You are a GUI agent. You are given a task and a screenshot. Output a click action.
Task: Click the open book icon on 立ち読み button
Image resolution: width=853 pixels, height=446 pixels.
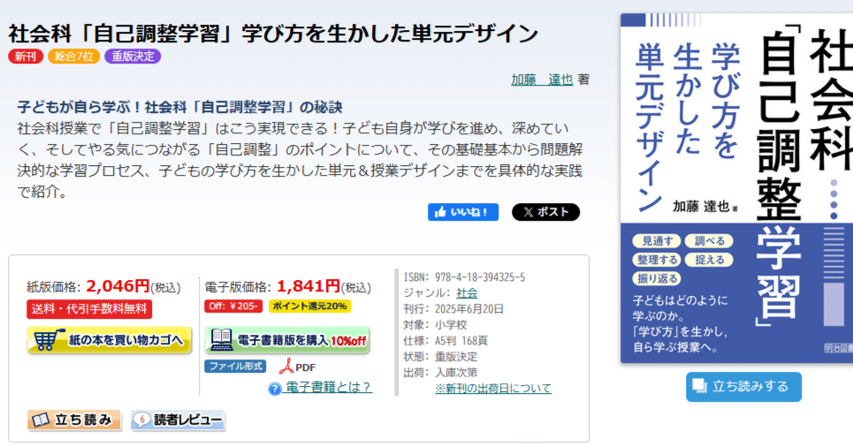[x=41, y=420]
